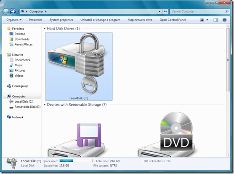Click the scrollbar up arrow
Screen dimensions: 234x174
click(228, 26)
